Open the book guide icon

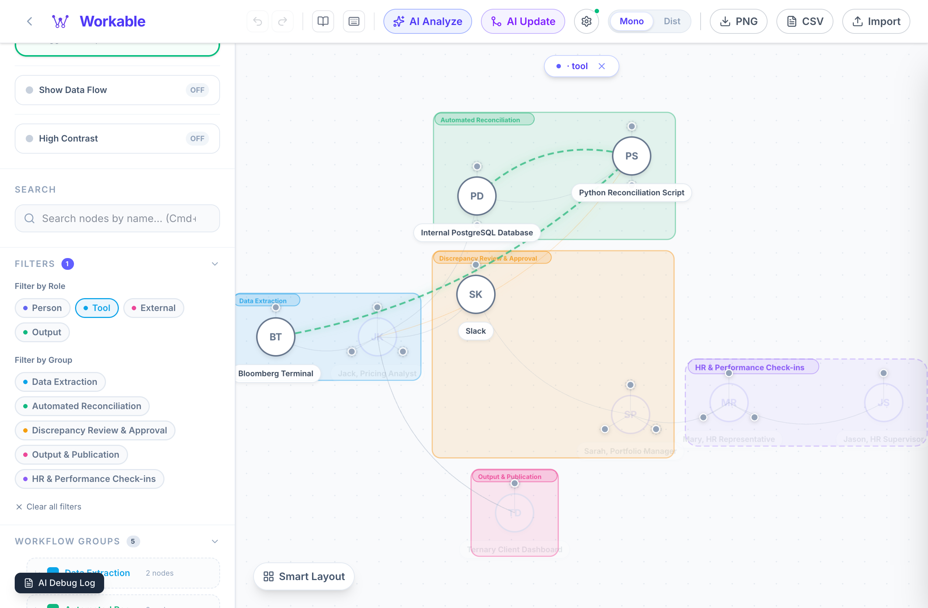[323, 21]
